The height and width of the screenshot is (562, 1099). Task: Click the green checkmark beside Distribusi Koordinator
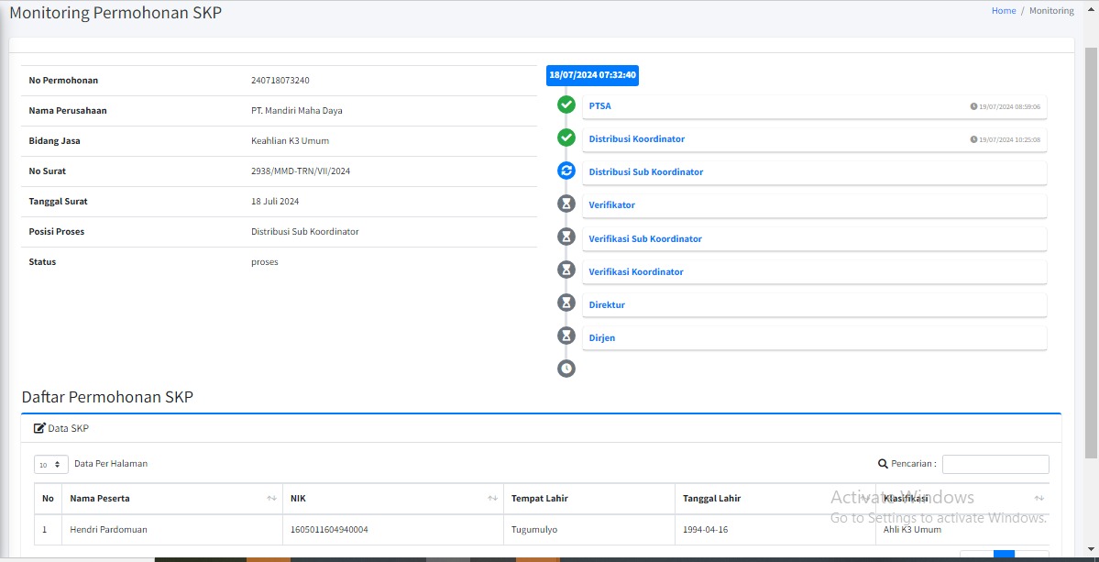click(566, 138)
